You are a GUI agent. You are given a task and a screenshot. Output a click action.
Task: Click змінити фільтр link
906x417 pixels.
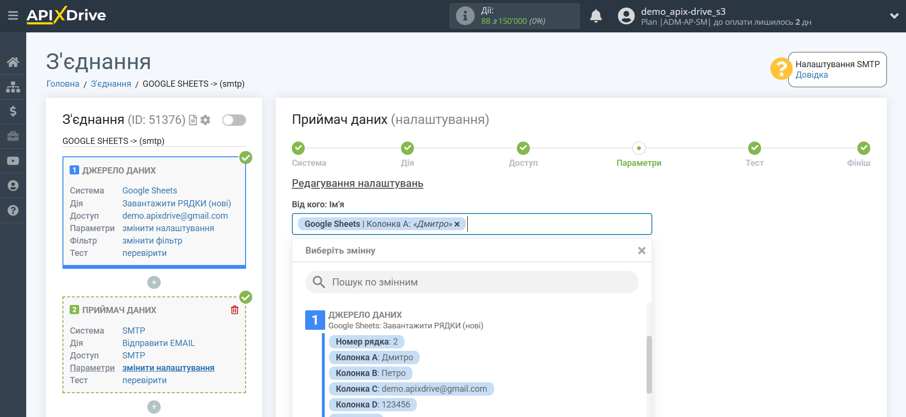tap(153, 241)
